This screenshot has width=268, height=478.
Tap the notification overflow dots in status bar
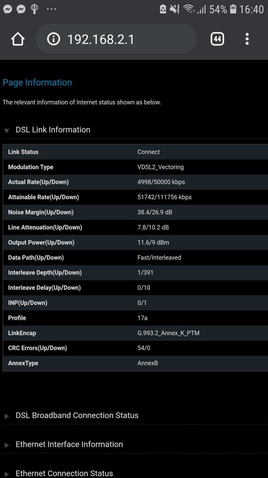pyautogui.click(x=52, y=9)
